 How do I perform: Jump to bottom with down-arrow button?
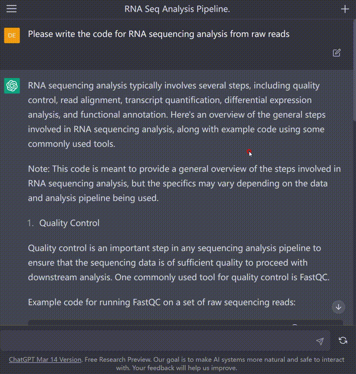click(x=338, y=307)
